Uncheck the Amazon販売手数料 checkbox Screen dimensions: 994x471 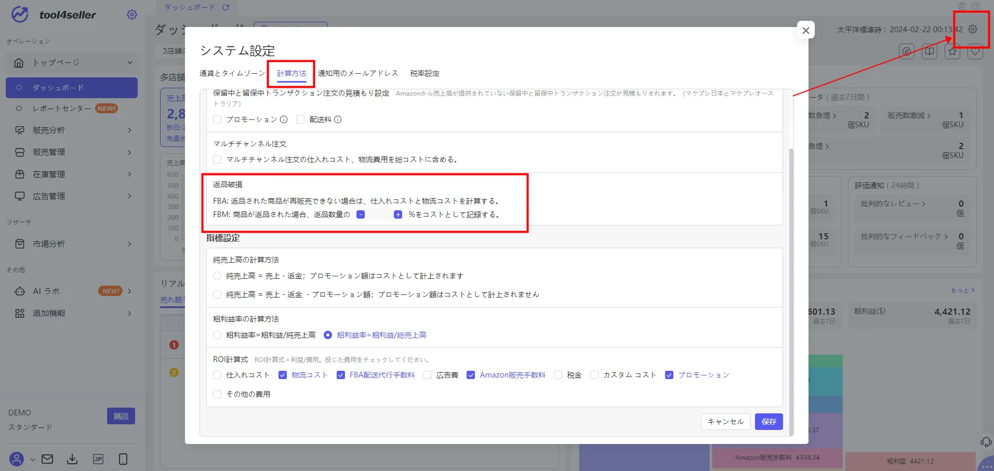(x=471, y=375)
